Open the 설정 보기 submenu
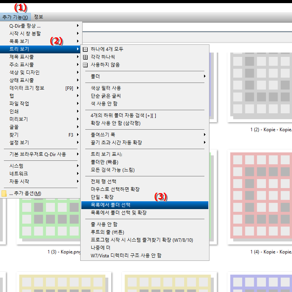Viewport: 292px width, 292px height. (40, 142)
